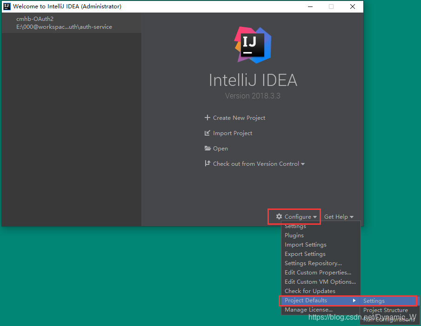Viewport: 421px width, 326px height.
Task: Expand the Project Defaults submenu arrow
Action: click(x=354, y=300)
